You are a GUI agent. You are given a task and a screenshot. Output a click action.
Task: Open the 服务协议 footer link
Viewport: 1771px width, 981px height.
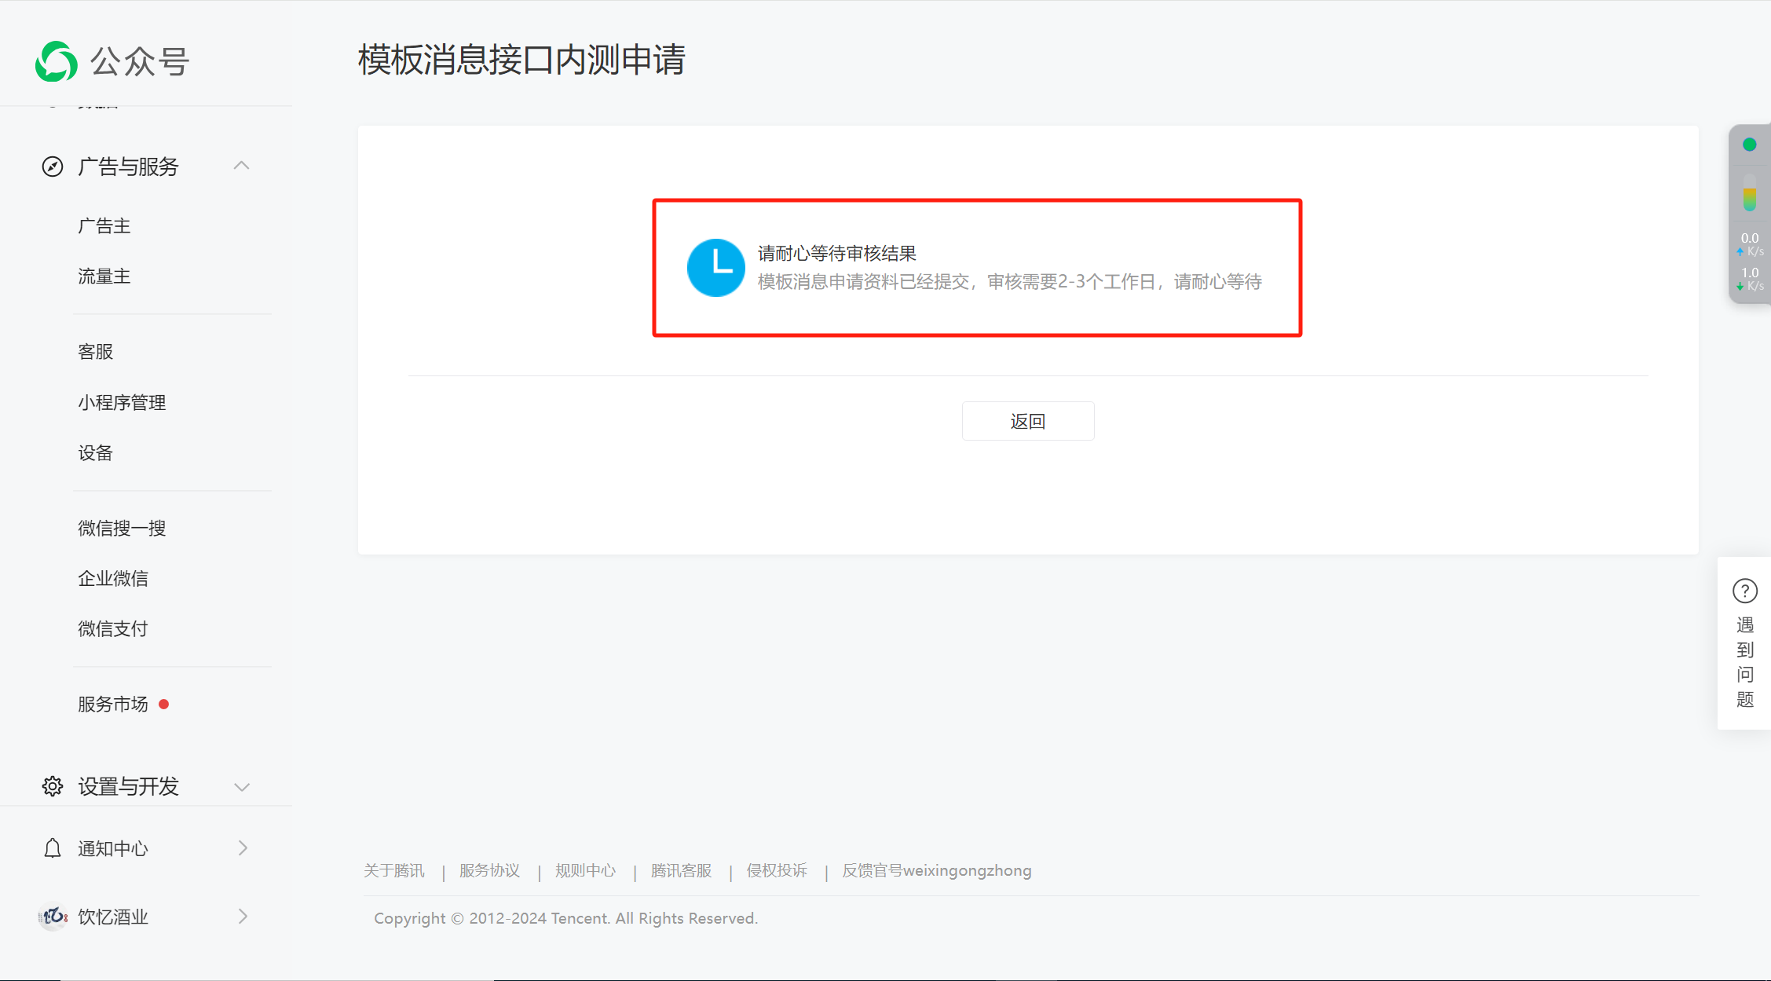click(x=489, y=871)
